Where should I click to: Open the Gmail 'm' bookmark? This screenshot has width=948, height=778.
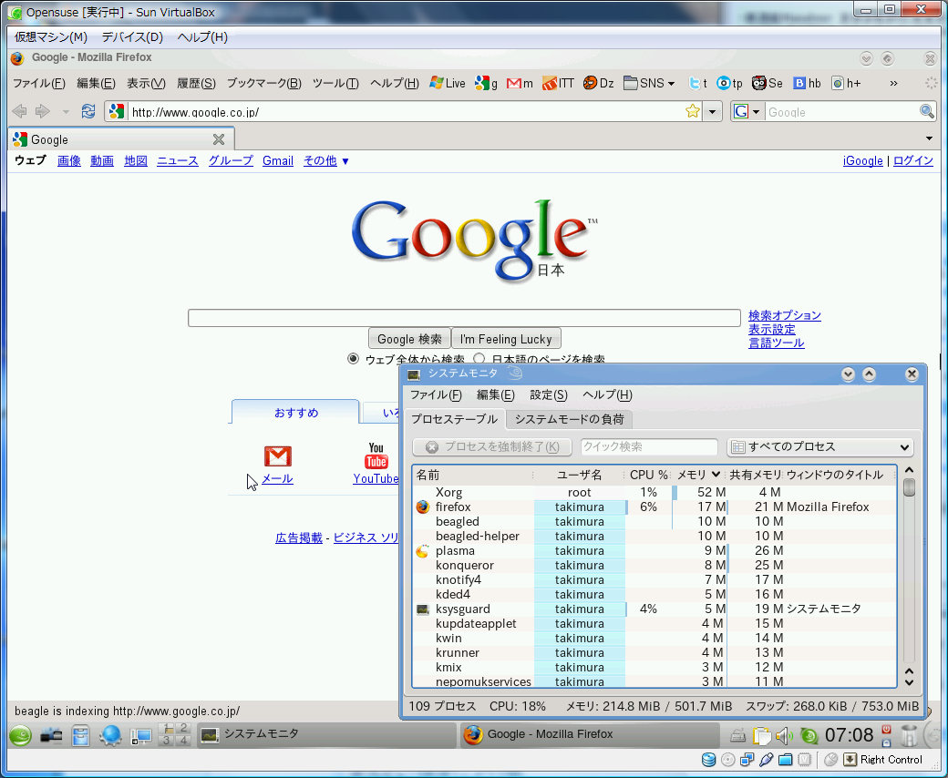(x=520, y=84)
